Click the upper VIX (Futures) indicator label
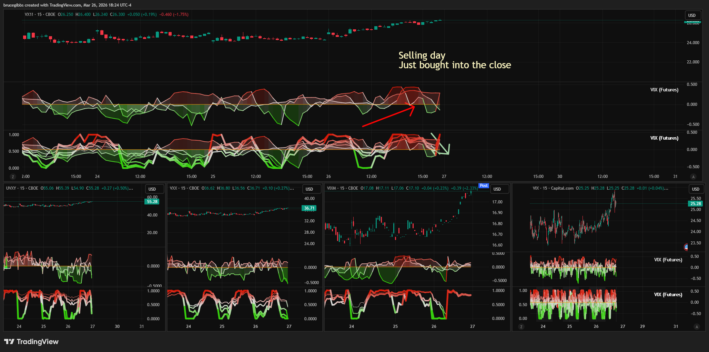This screenshot has height=352, width=709. click(664, 90)
